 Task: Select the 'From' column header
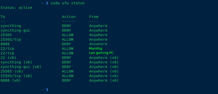(94, 17)
